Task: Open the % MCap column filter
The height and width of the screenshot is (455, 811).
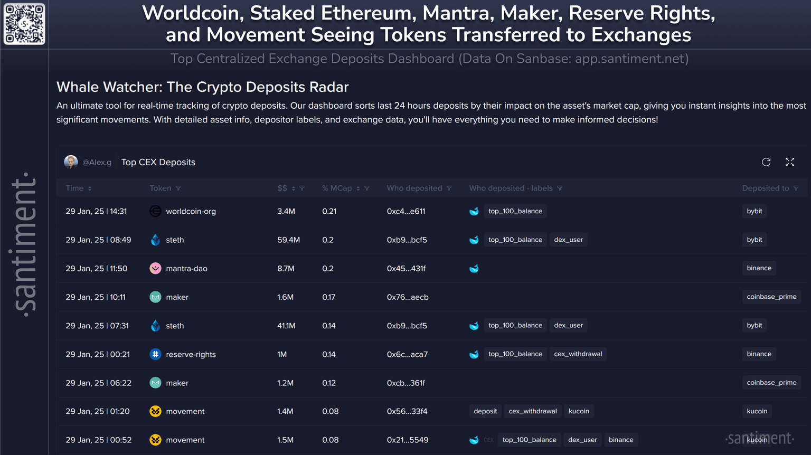Action: [367, 188]
